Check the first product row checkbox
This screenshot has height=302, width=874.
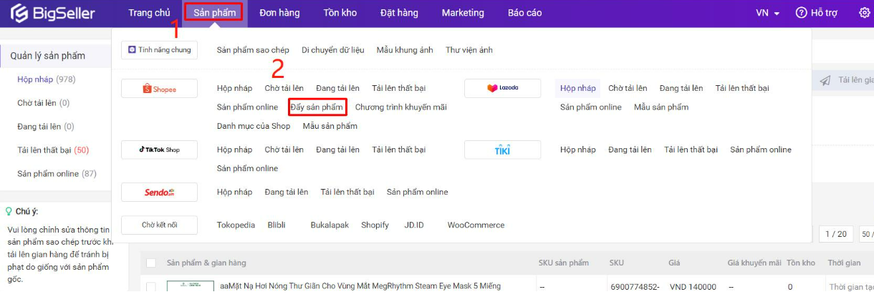(151, 287)
